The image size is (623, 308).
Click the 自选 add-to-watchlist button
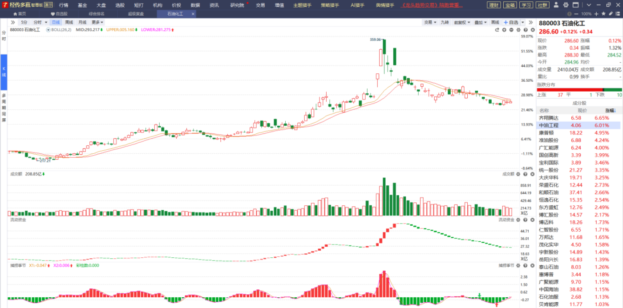click(x=510, y=22)
